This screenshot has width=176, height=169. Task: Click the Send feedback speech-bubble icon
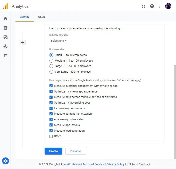click(x=129, y=164)
